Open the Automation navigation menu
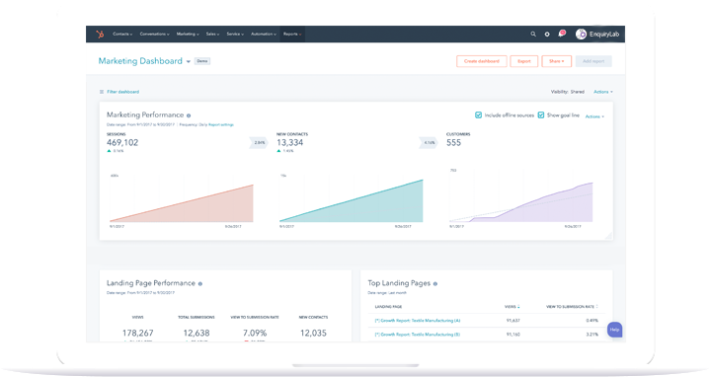Image resolution: width=710 pixels, height=377 pixels. 264,34
